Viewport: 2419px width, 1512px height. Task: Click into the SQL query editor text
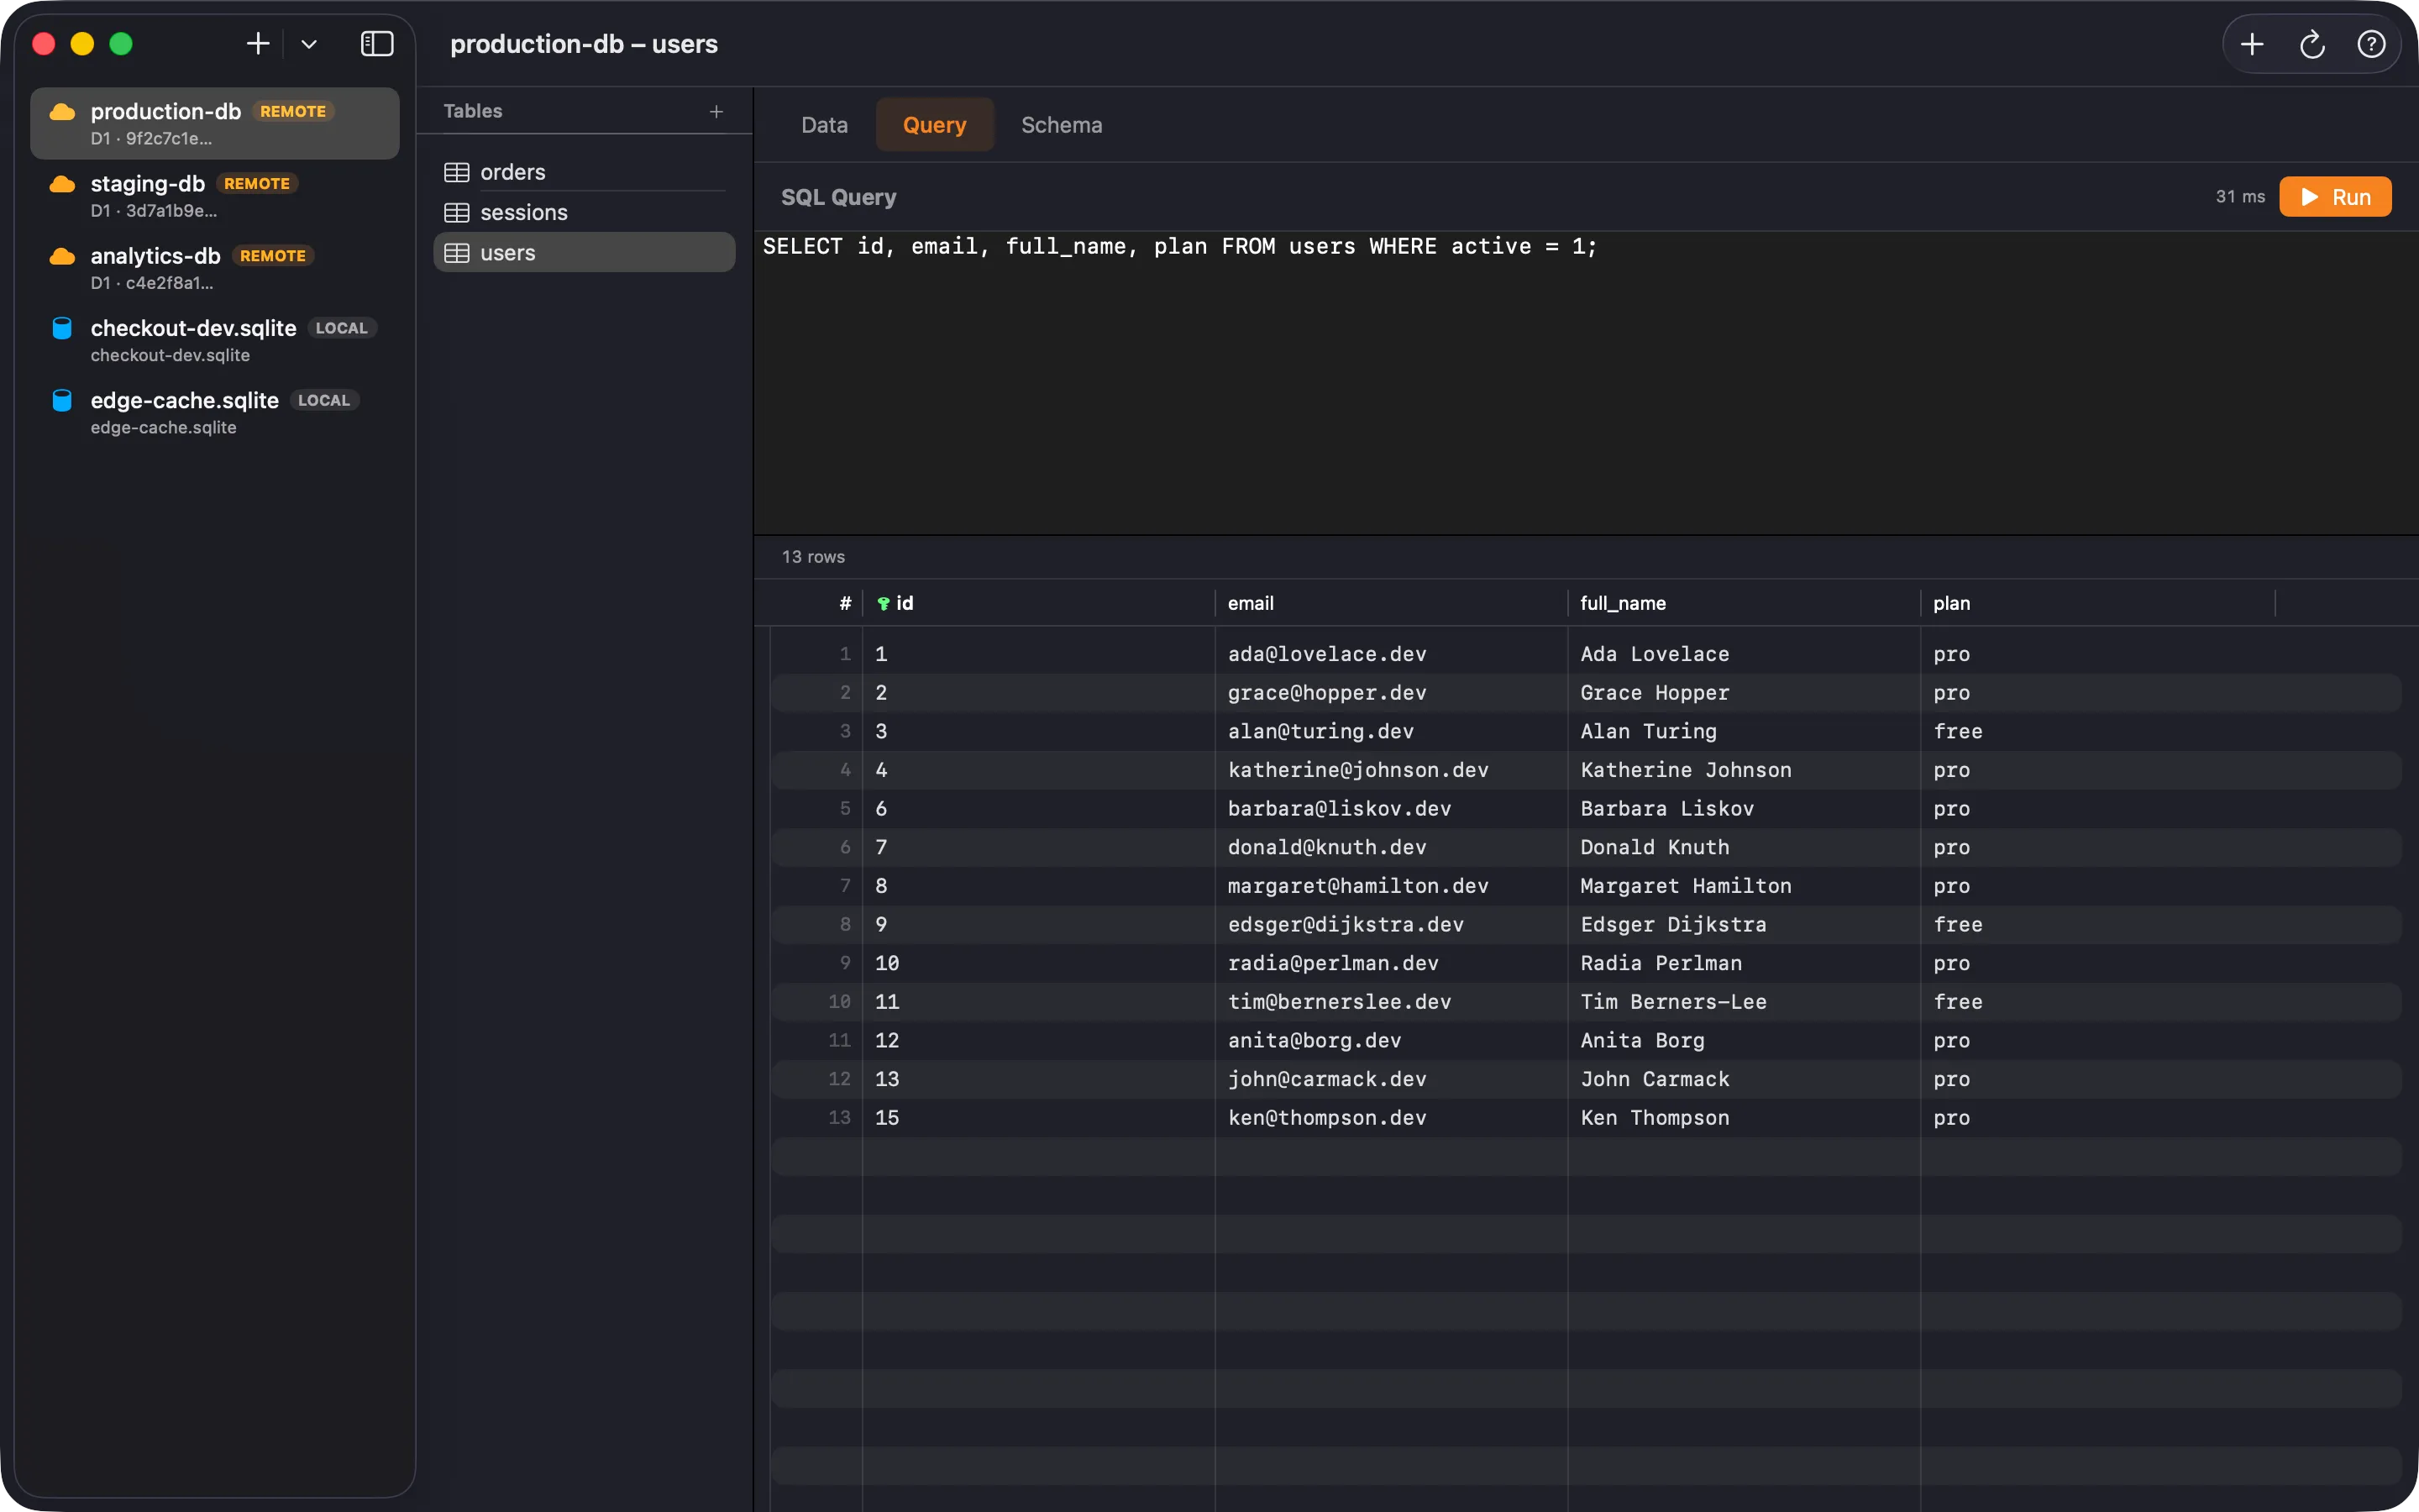tap(1179, 246)
